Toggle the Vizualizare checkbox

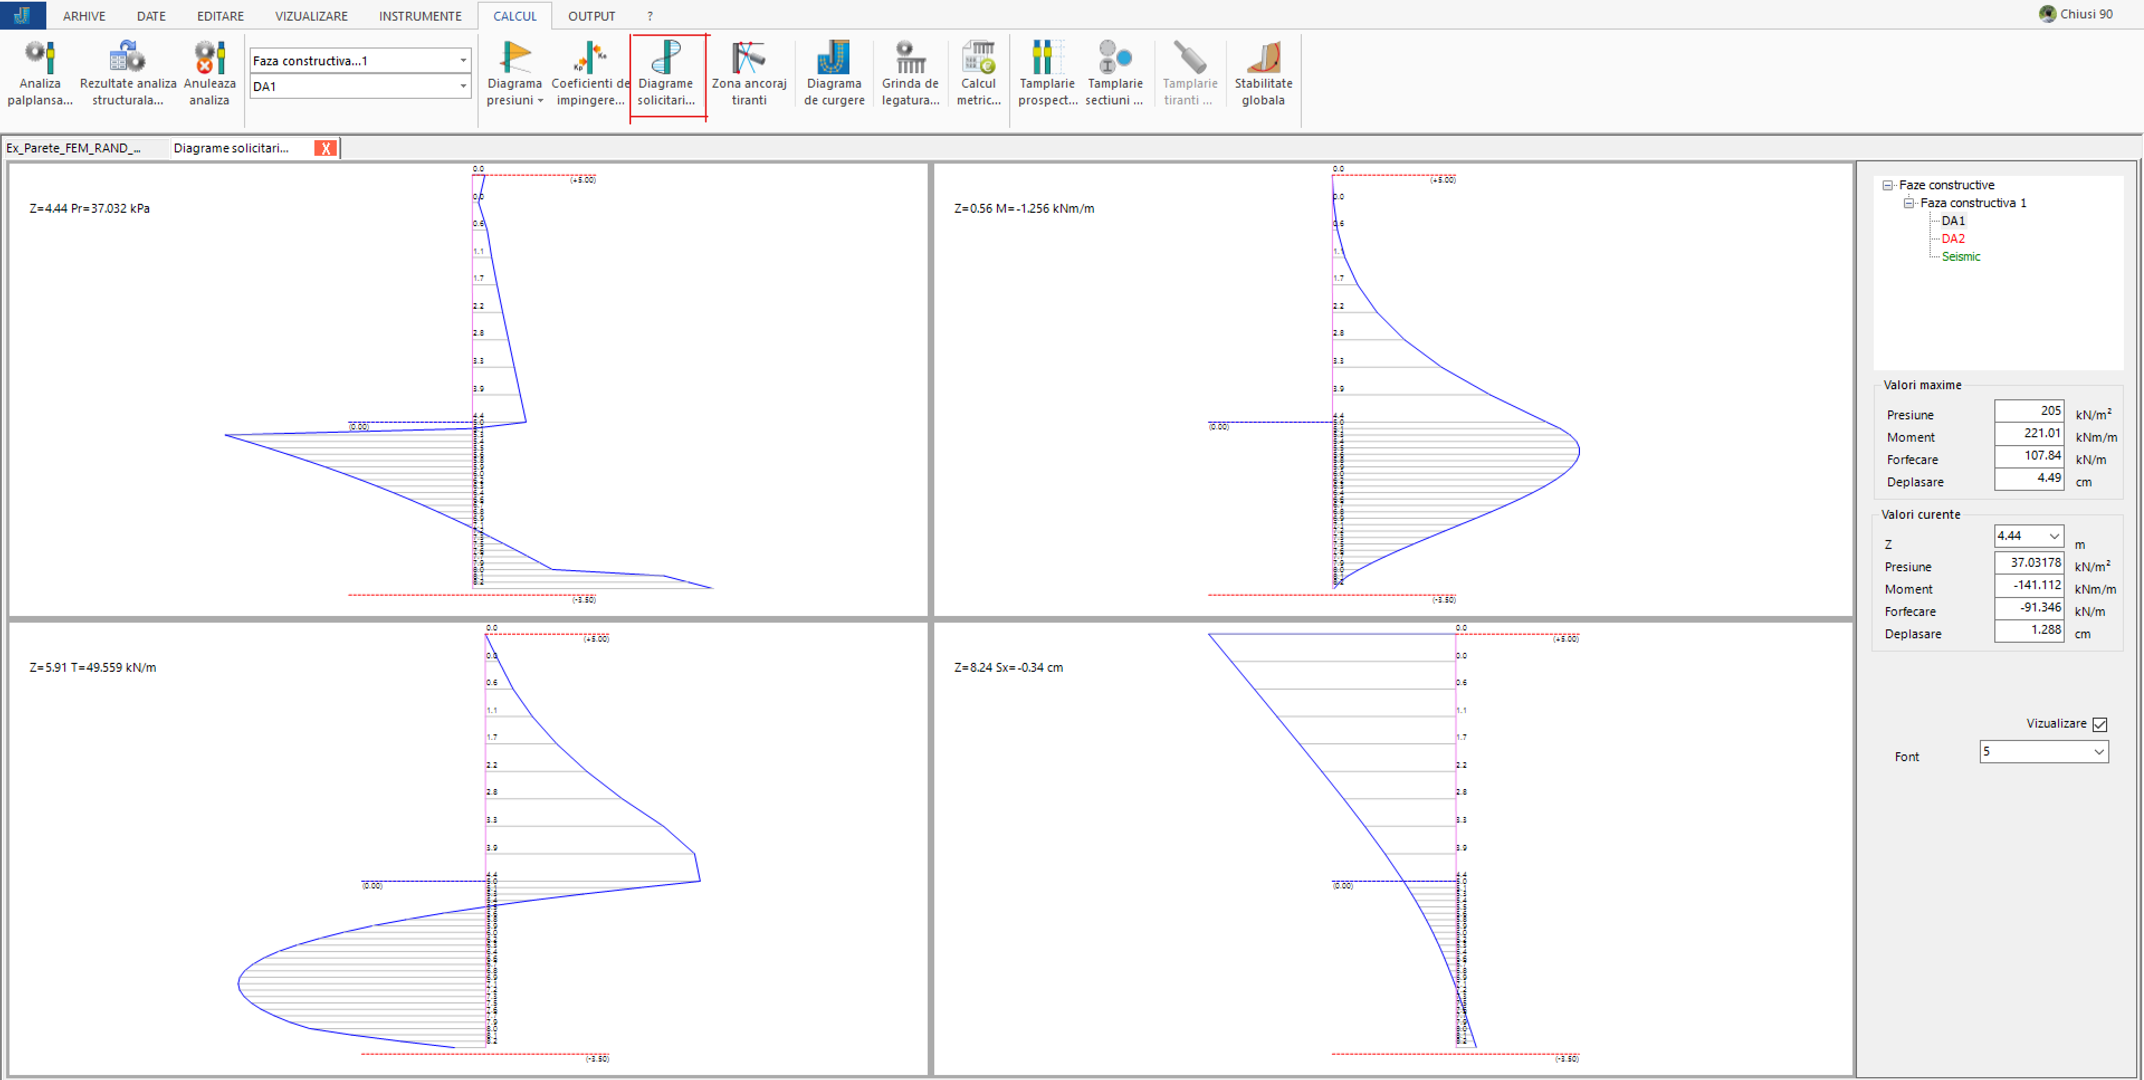[2099, 724]
